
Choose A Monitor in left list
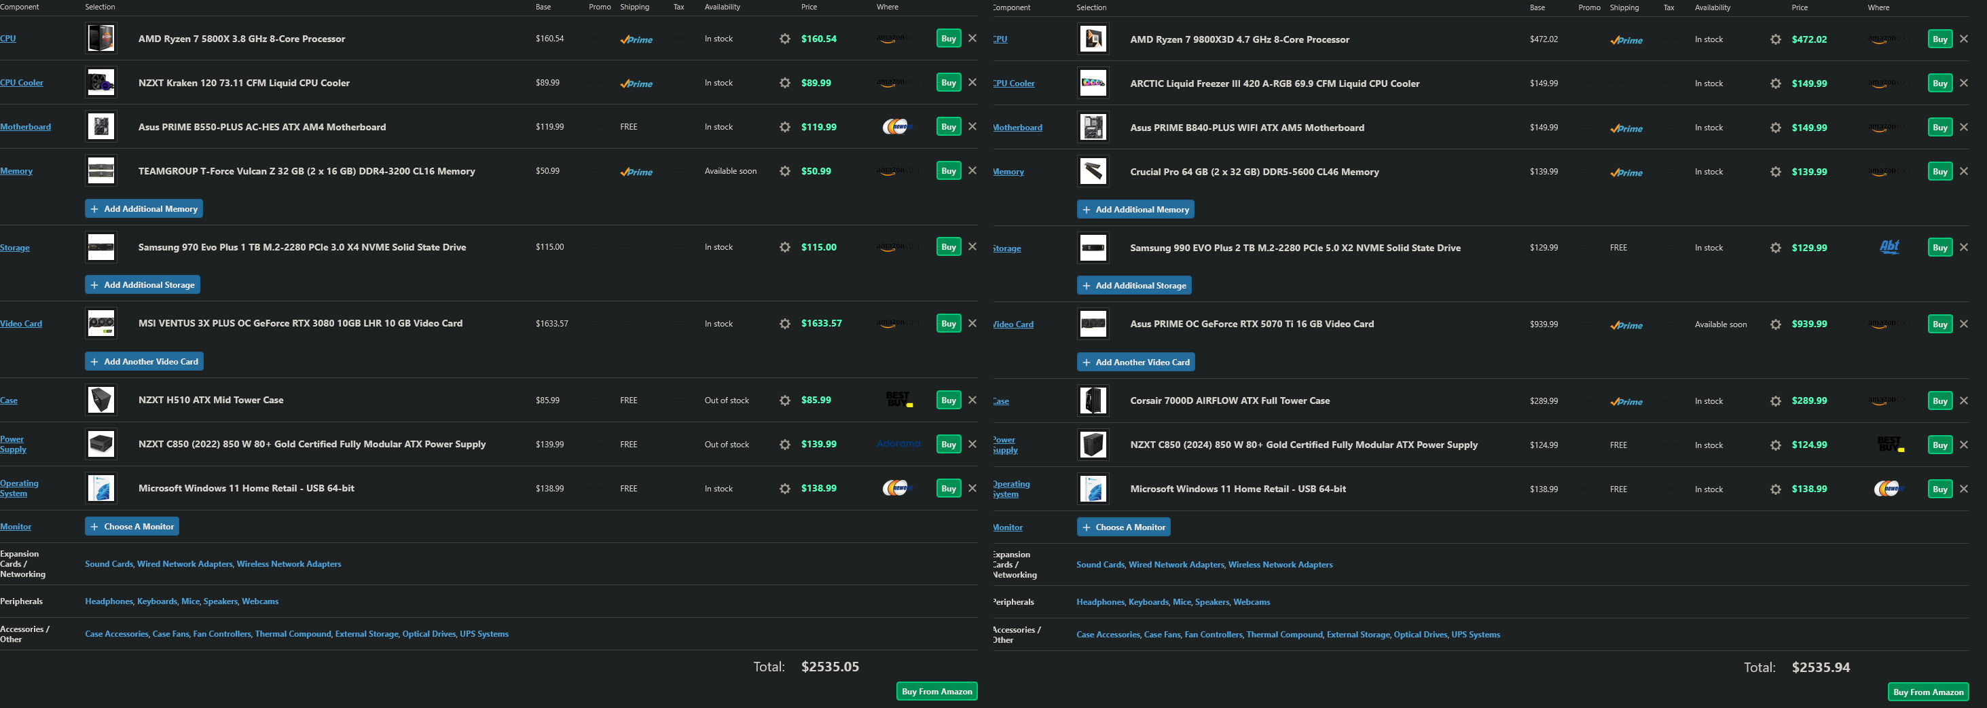(132, 526)
